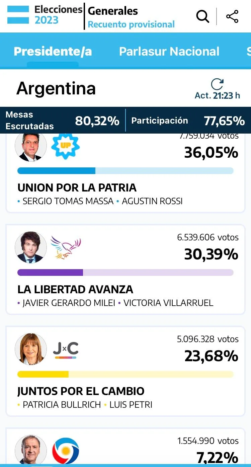
Task: Select the UNION POR LA PATRIA title
Action: pos(77,187)
